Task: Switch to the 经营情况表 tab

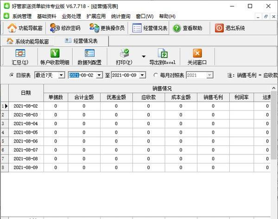Action: 81,41
